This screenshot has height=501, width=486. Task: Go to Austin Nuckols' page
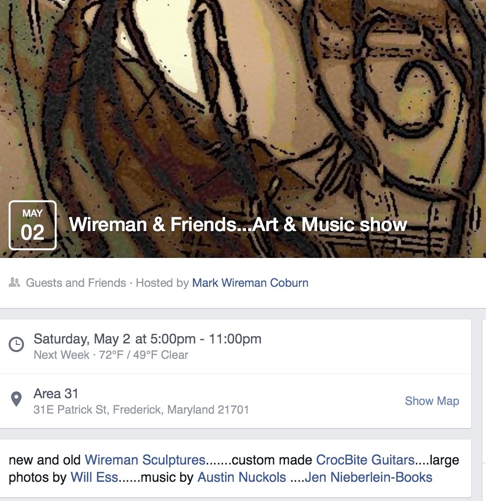tap(242, 477)
